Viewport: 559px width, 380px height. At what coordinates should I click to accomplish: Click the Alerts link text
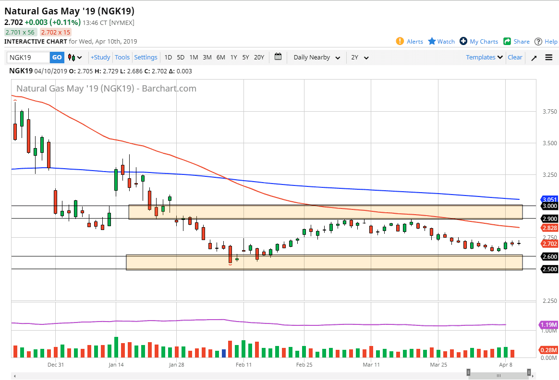coord(415,42)
